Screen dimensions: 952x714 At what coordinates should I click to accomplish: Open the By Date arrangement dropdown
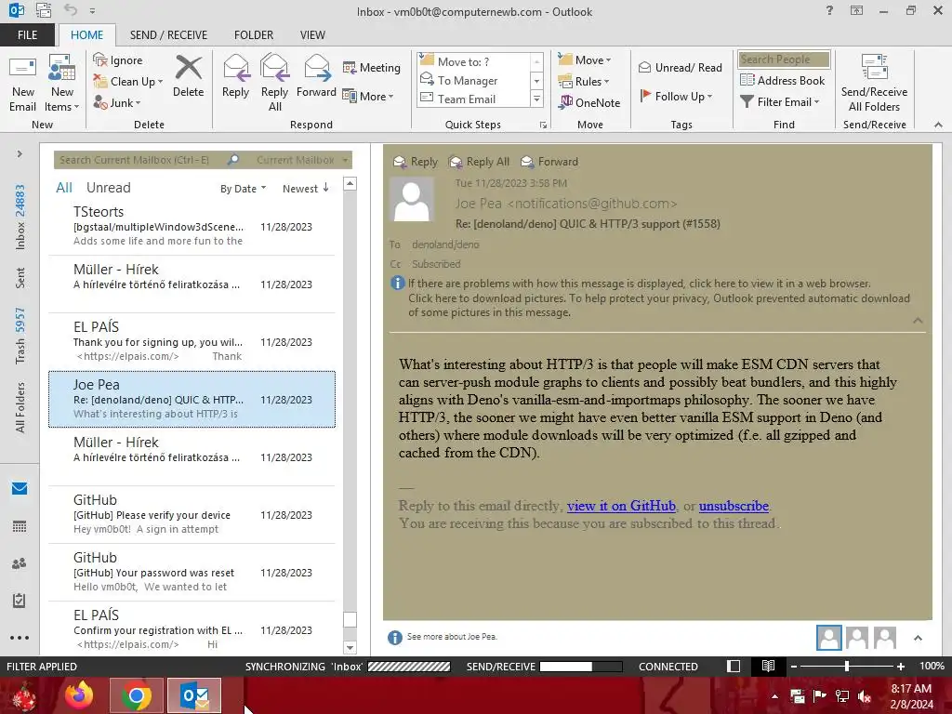(243, 189)
